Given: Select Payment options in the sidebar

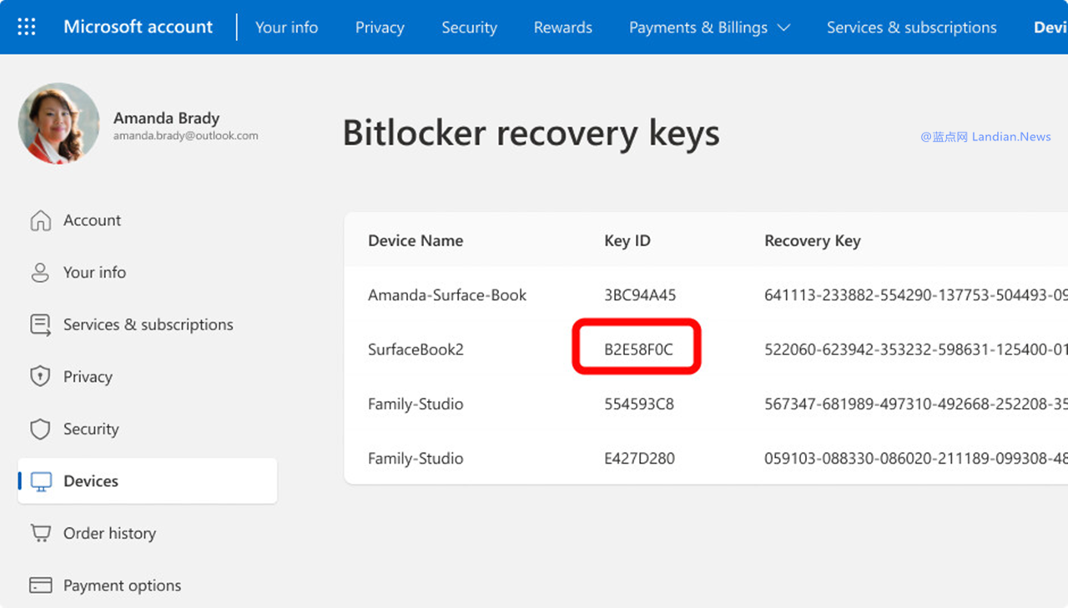Looking at the screenshot, I should [122, 585].
